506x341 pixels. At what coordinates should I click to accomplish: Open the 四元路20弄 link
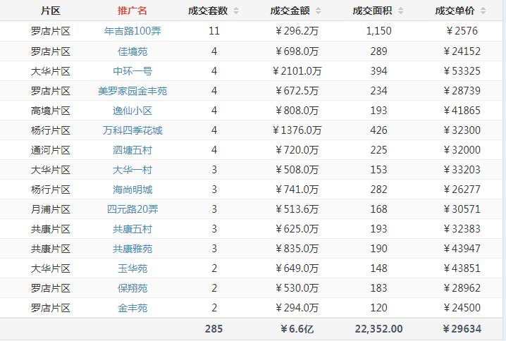132,209
